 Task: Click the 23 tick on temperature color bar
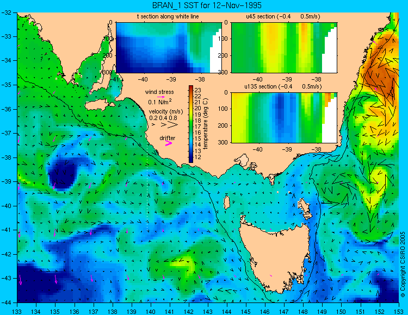[x=198, y=90]
